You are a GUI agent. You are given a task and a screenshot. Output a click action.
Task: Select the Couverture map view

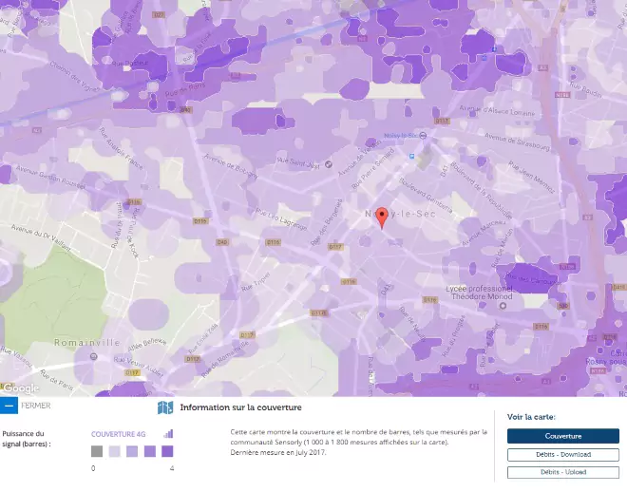[563, 436]
